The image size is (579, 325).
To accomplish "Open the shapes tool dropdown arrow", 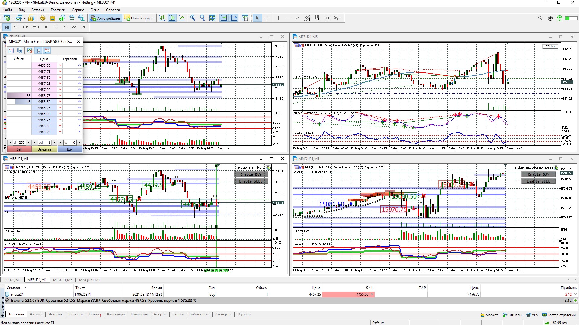I will [342, 18].
